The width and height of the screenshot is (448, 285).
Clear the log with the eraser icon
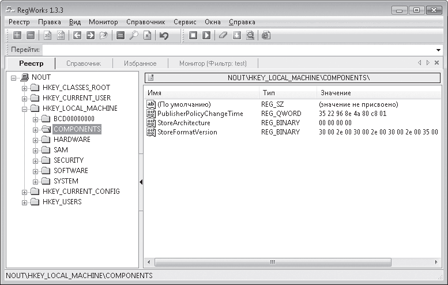(x=223, y=35)
